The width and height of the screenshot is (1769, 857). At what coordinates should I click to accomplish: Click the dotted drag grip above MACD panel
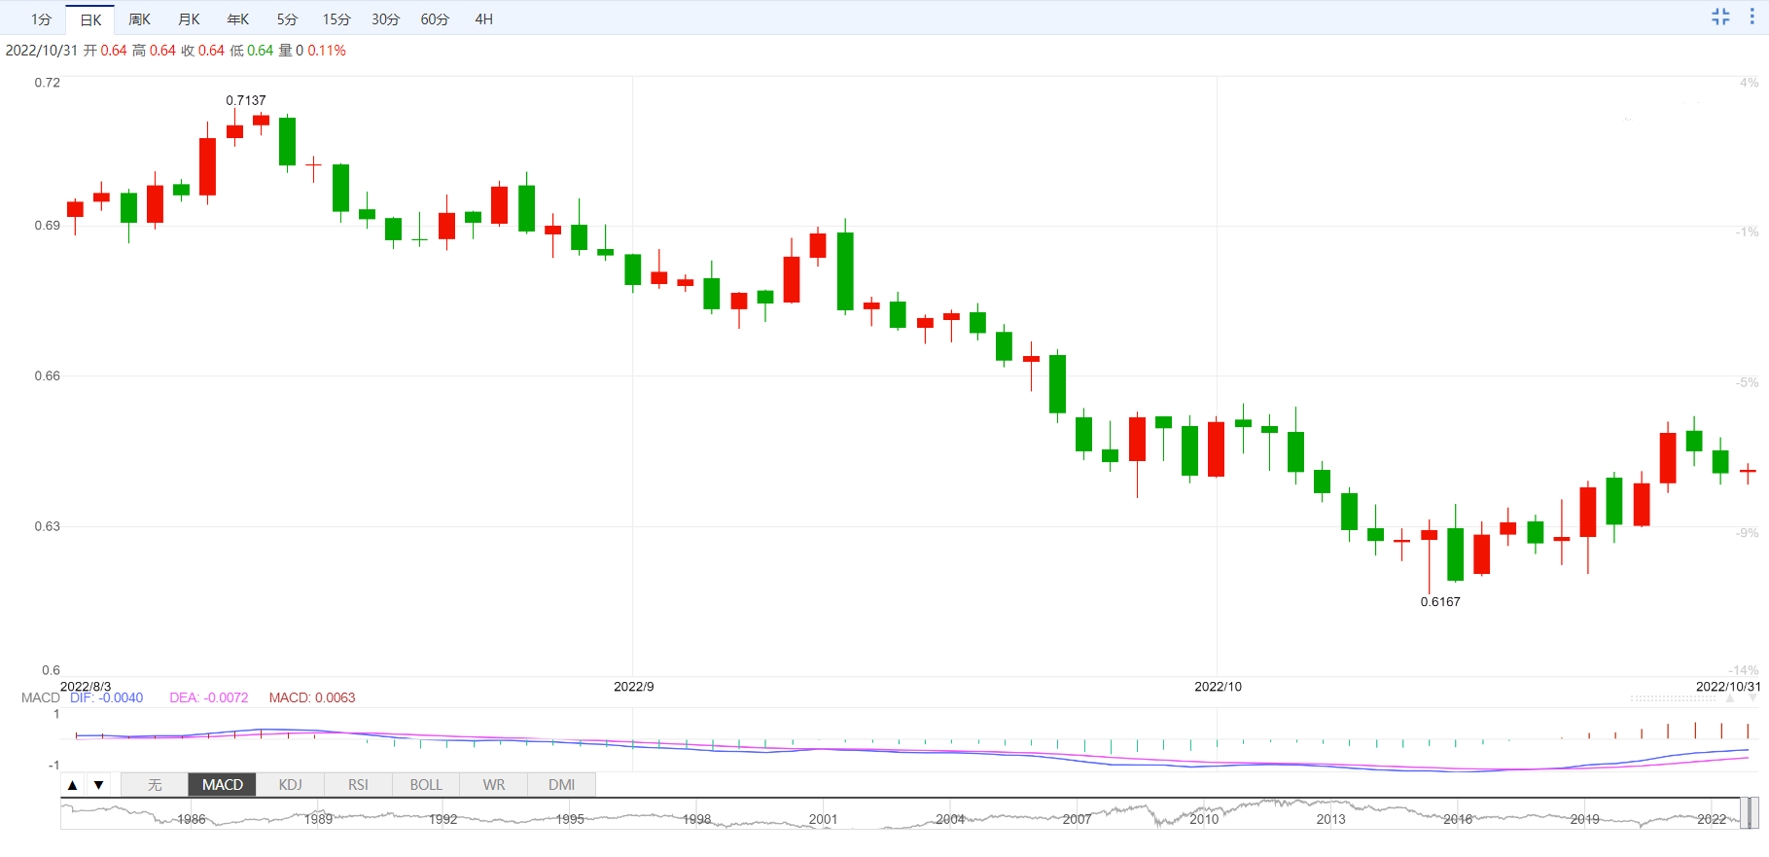pyautogui.click(x=1673, y=698)
